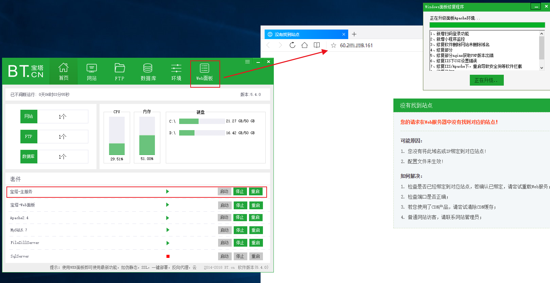Click the browser address bar
This screenshot has height=283, width=550.
(356, 46)
